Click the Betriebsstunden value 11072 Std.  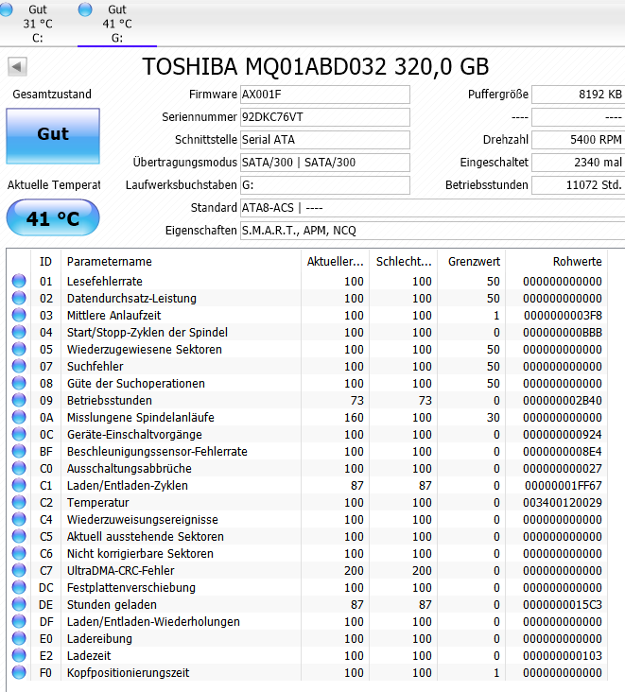click(579, 185)
